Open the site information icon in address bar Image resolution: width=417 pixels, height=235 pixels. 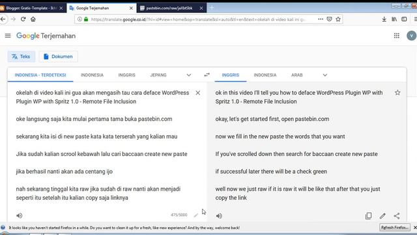[x=79, y=19]
